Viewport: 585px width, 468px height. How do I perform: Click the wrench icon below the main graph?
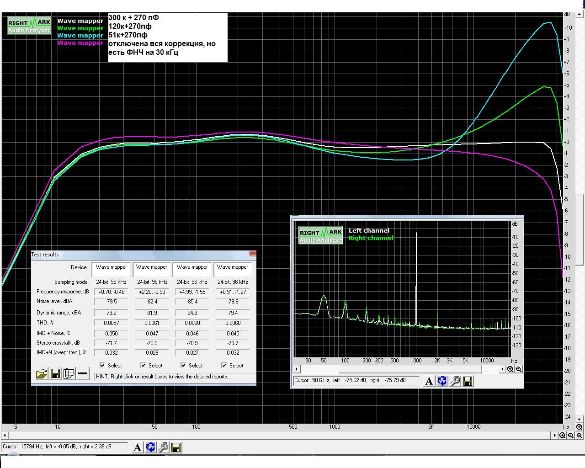pyautogui.click(x=163, y=447)
